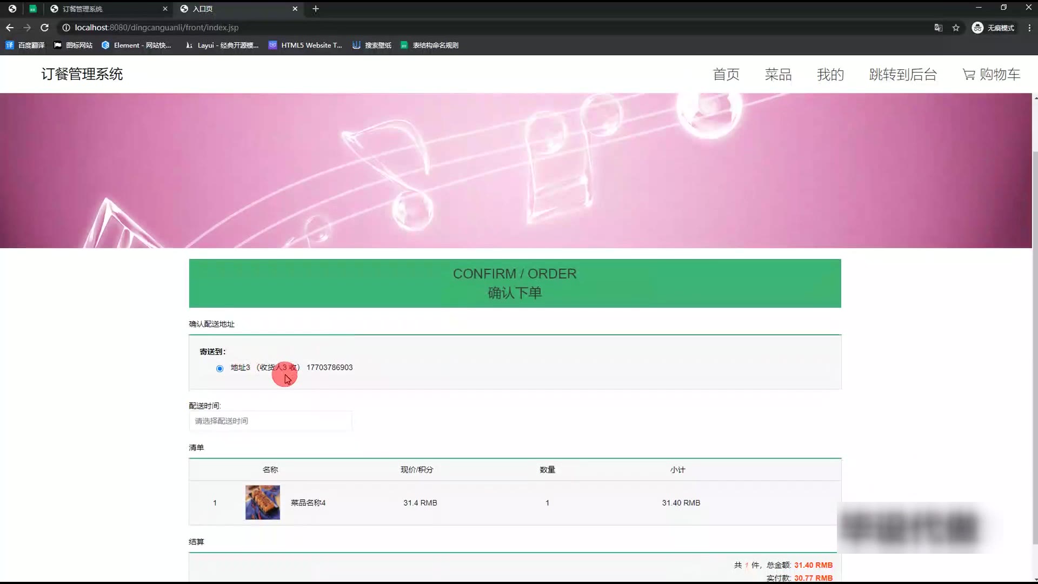Click the 名称 column header

pyautogui.click(x=270, y=470)
